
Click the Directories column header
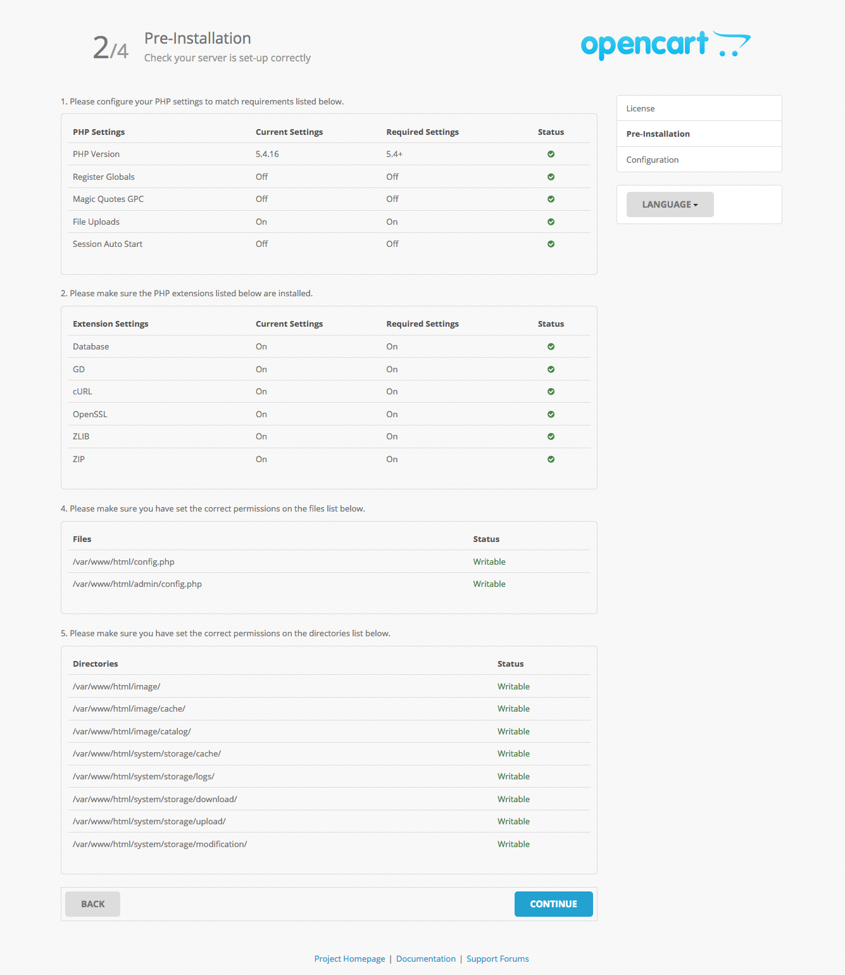[96, 664]
